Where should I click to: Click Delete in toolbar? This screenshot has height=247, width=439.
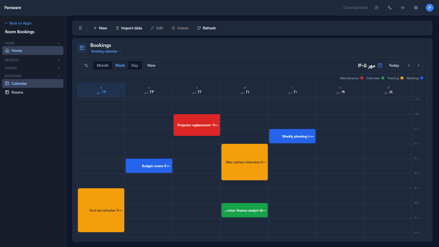[180, 28]
